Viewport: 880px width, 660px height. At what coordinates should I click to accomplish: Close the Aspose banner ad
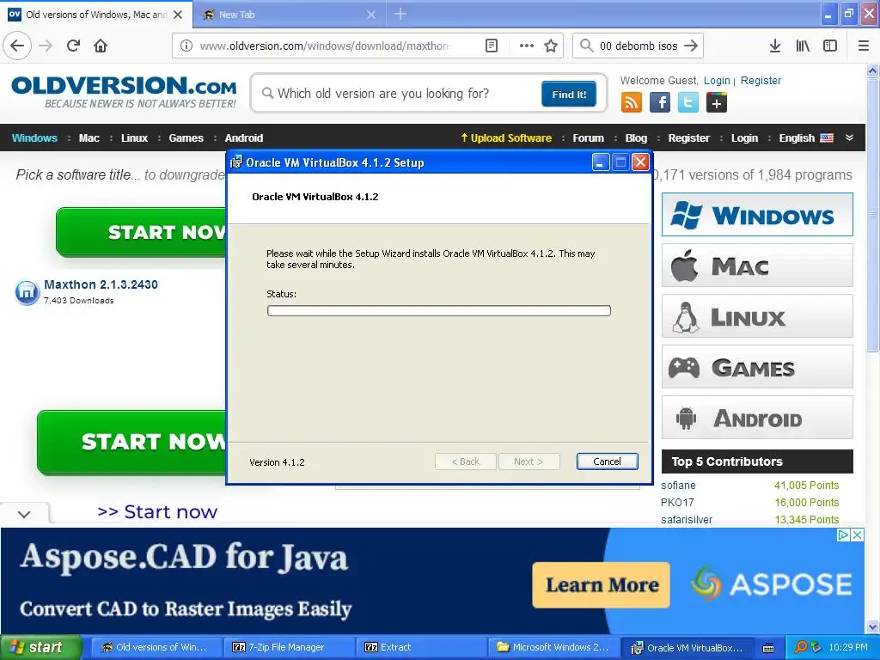857,535
